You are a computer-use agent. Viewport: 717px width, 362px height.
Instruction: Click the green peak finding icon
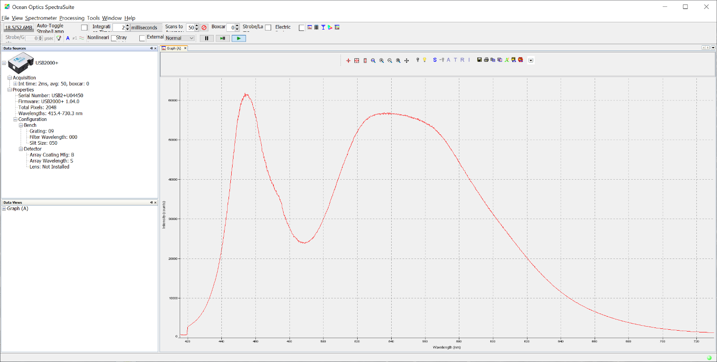[x=507, y=60]
